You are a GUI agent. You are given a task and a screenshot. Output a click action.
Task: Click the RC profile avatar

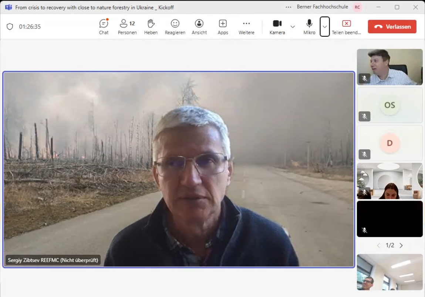[357, 7]
